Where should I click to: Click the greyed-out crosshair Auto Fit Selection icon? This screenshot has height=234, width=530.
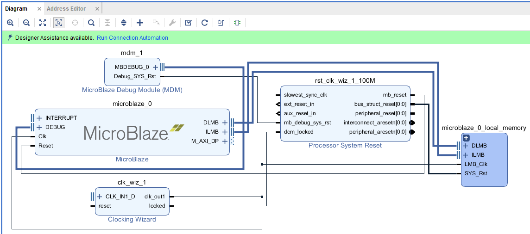[x=75, y=23]
